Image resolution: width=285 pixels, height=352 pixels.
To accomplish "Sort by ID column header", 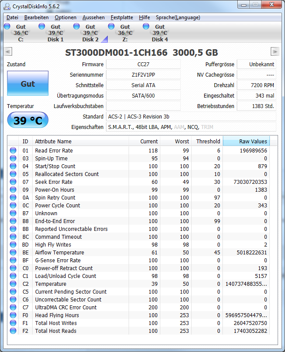I will point(25,142).
